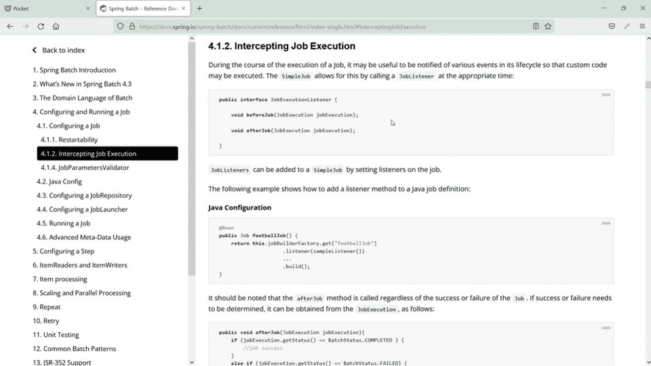The image size is (651, 366).
Task: Go back to the previous page
Action: pos(10,26)
